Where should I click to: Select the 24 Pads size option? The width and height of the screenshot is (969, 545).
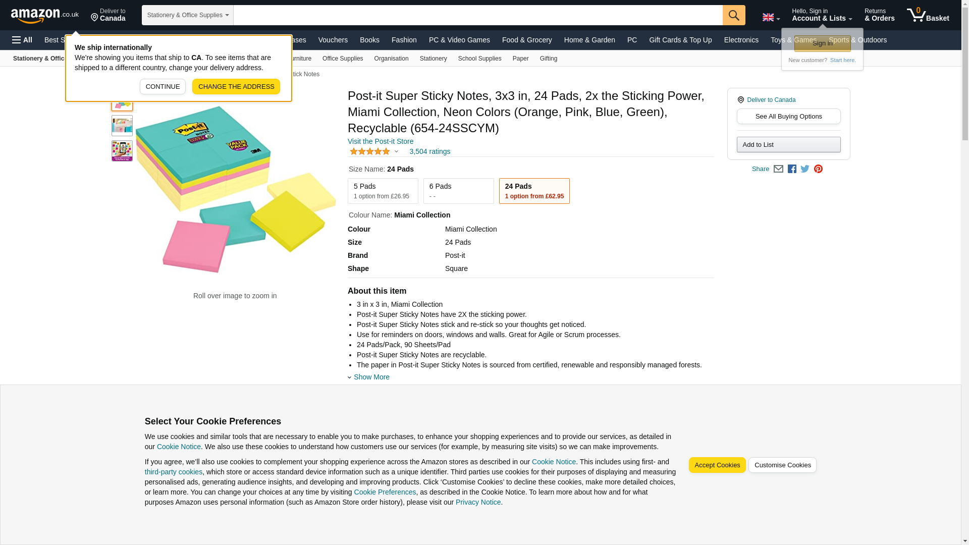(534, 191)
